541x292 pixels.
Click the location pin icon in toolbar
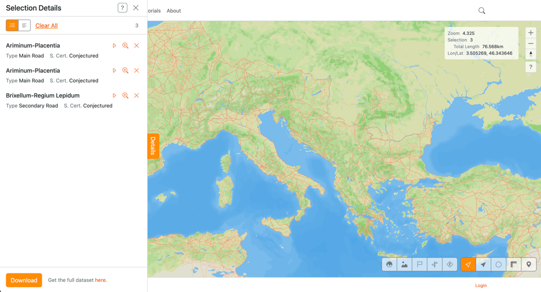[x=529, y=264]
